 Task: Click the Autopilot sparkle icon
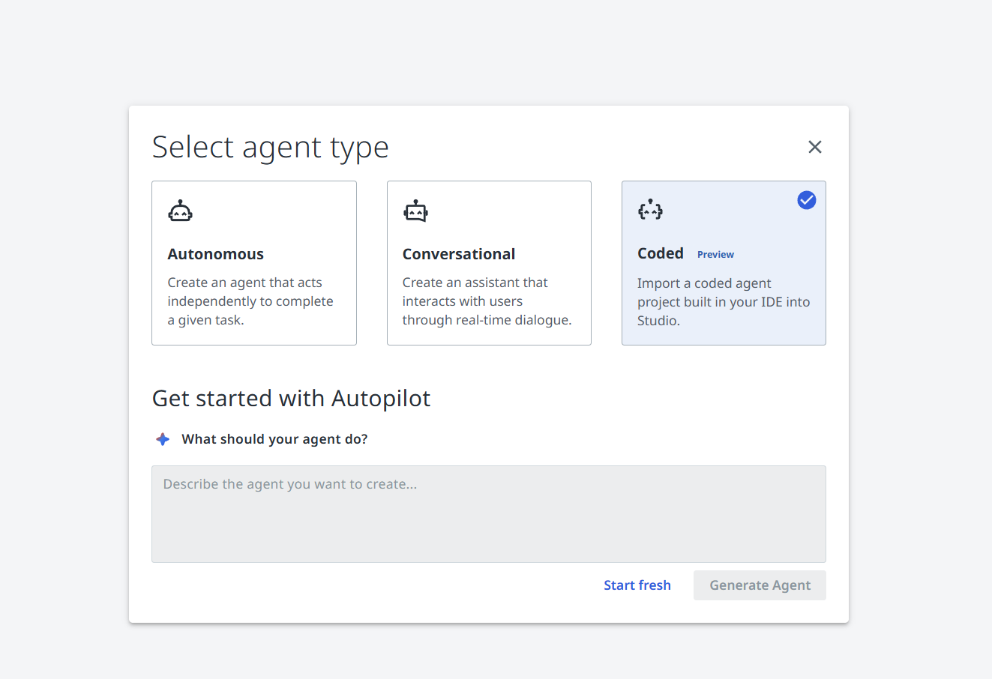(x=163, y=439)
